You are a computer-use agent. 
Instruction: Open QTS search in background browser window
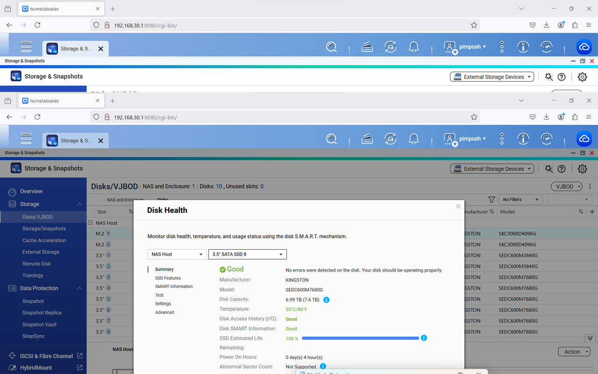(331, 46)
